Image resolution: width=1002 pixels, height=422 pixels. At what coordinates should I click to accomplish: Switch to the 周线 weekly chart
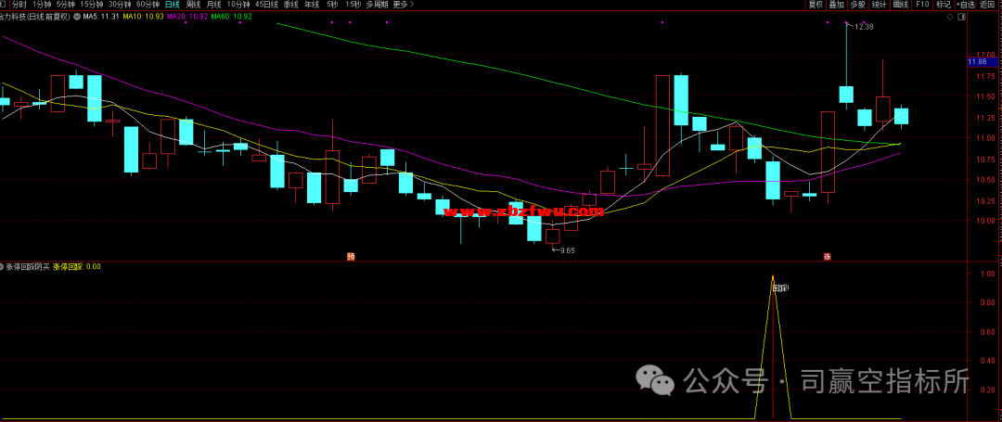(193, 4)
